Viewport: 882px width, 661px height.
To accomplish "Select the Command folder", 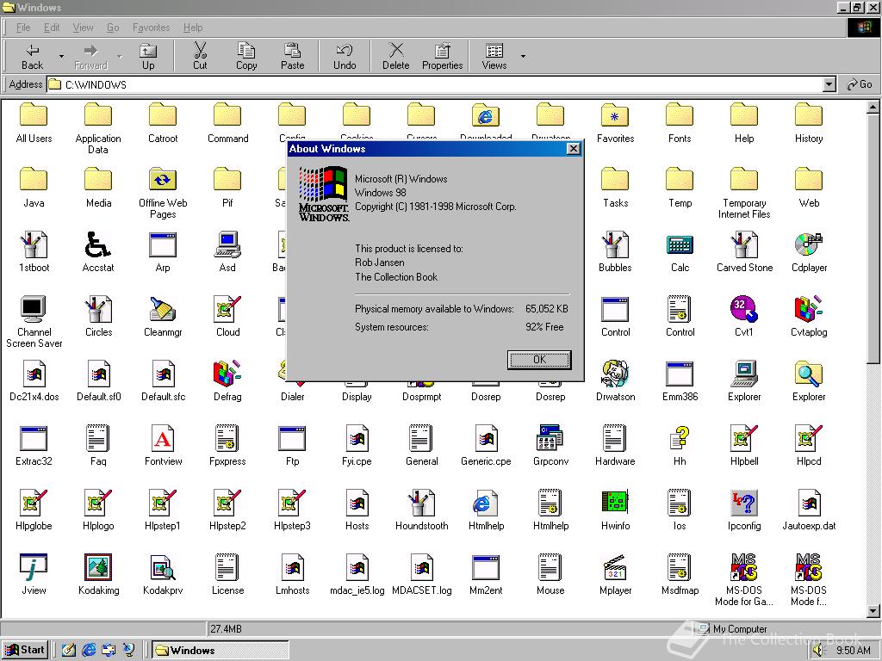I will [x=227, y=123].
